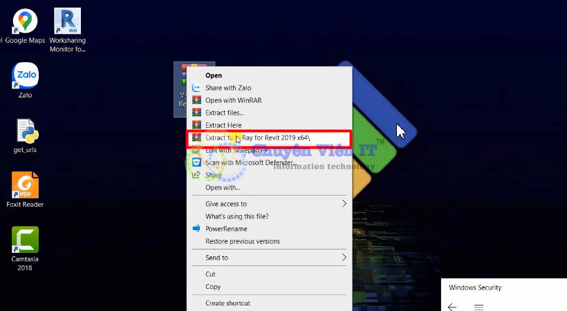Click the back arrow in Windows Security
This screenshot has width=567, height=311.
pyautogui.click(x=452, y=306)
